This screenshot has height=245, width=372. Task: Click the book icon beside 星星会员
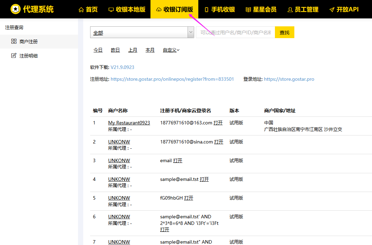click(248, 10)
